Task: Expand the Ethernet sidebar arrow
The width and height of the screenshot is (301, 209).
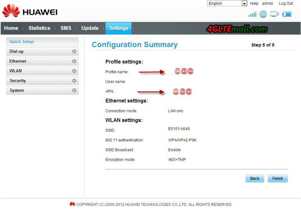Action: tap(74, 61)
